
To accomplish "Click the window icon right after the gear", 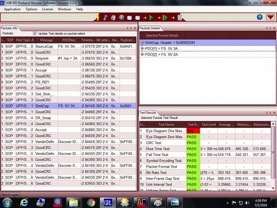I will 129,18.
